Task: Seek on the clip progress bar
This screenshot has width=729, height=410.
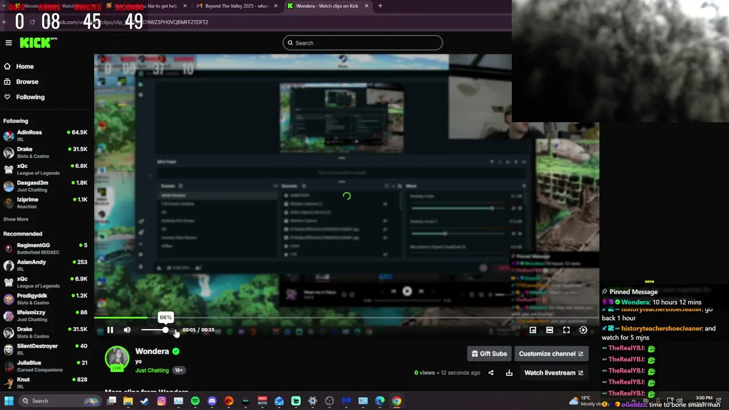Action: (x=346, y=318)
